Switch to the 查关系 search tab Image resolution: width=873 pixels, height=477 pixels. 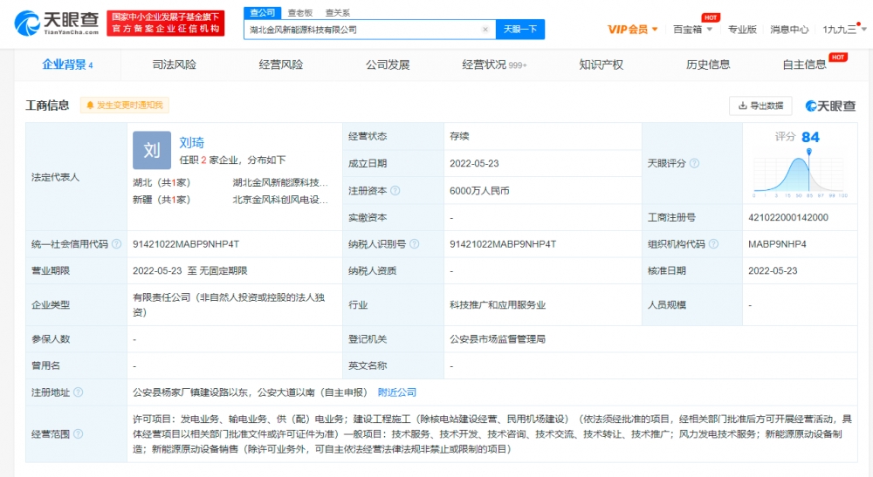[337, 13]
